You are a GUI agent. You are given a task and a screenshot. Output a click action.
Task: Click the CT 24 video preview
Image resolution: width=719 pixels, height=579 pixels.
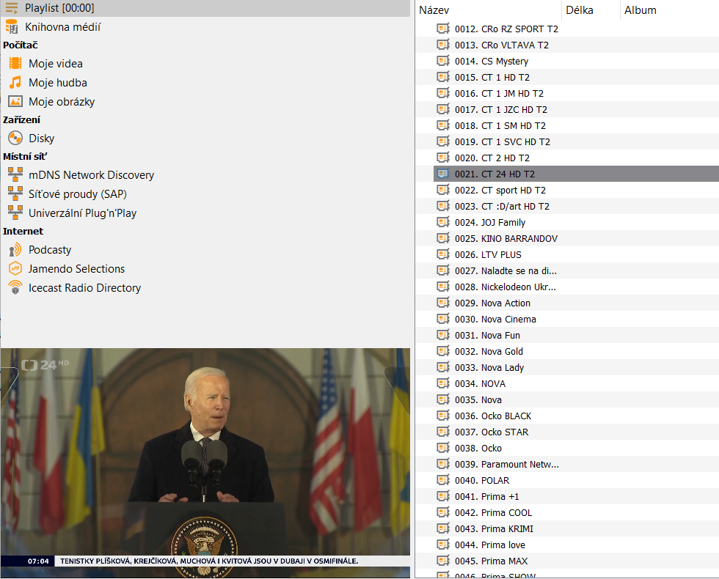pos(205,454)
